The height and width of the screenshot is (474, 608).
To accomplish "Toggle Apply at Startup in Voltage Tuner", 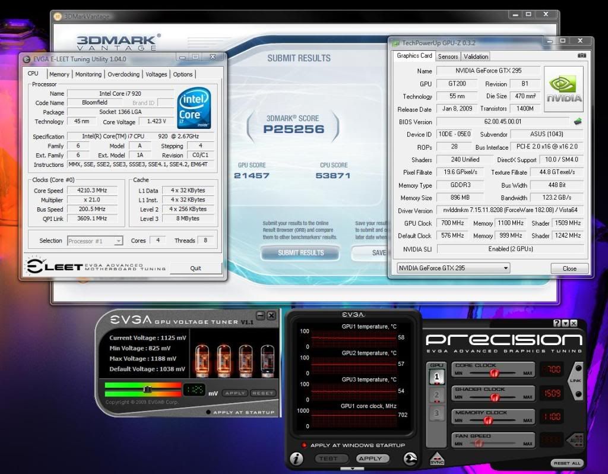I will 208,412.
